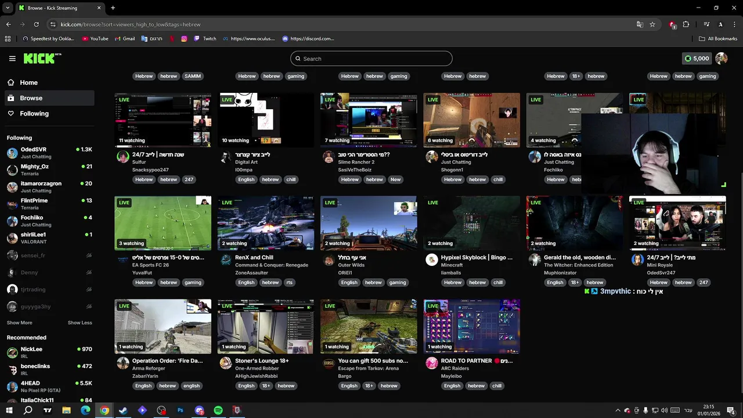The height and width of the screenshot is (418, 743).
Task: Close the Browse - Kick Streaming tab
Action: [x=99, y=8]
